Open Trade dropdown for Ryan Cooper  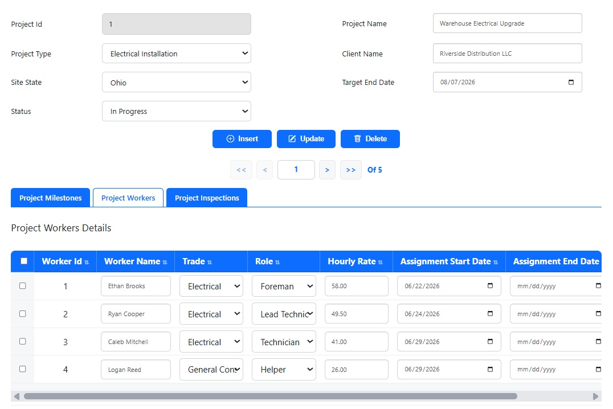(211, 314)
